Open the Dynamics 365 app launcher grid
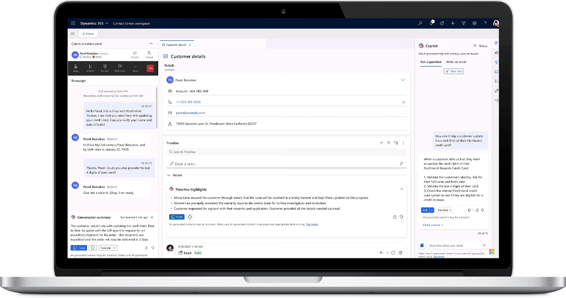Image resolution: width=566 pixels, height=298 pixels. [73, 24]
